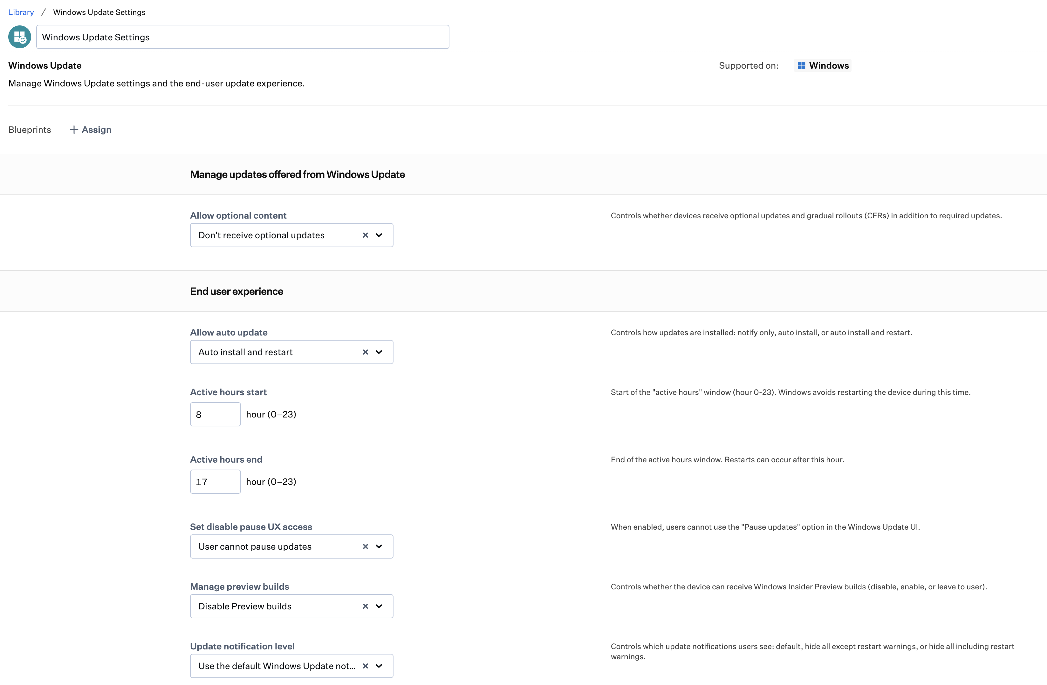
Task: Go to Library via breadcrumb link
Action: click(21, 12)
